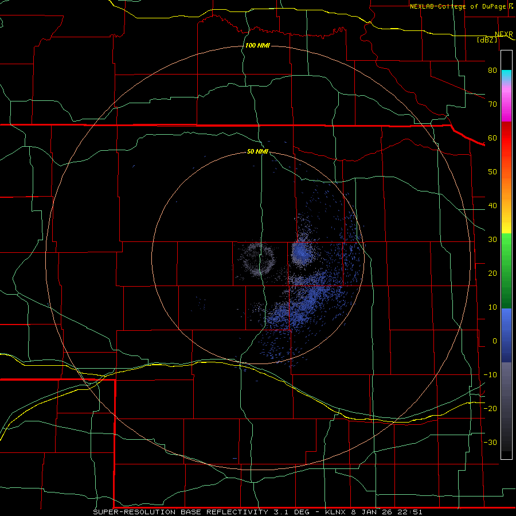Click the 0 value on the dBZ scale
The image size is (516, 516).
click(495, 341)
